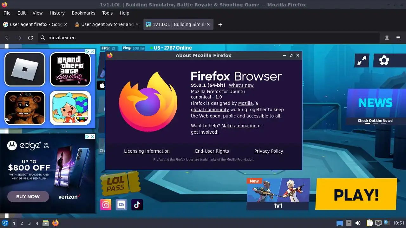Image resolution: width=406 pixels, height=228 pixels.
Task: Open Licensing Information
Action: point(147,151)
